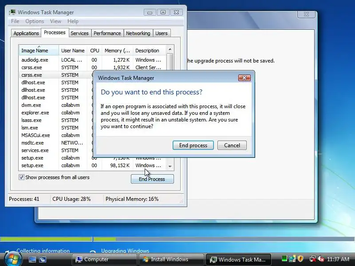Screen dimensions: 355x266
Task: Sort processes by CPU column
Action: [95, 51]
